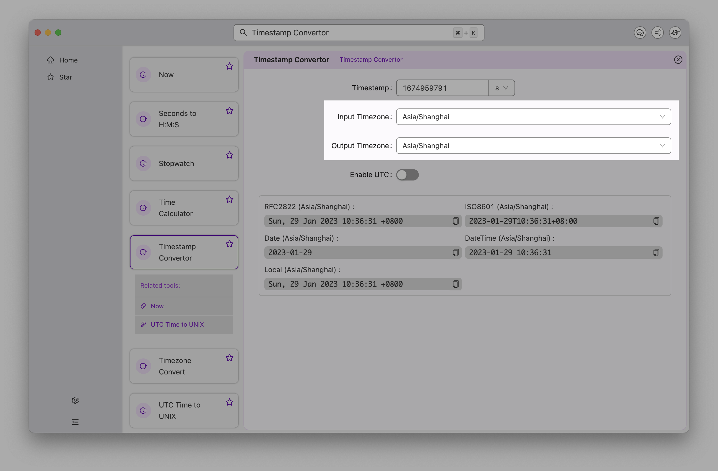The width and height of the screenshot is (718, 471).
Task: Click related link UTC Time to UNIX
Action: point(177,325)
